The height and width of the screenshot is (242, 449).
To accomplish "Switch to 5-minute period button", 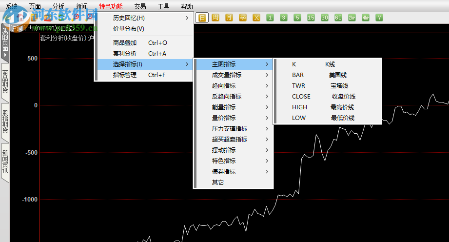I will (297, 18).
